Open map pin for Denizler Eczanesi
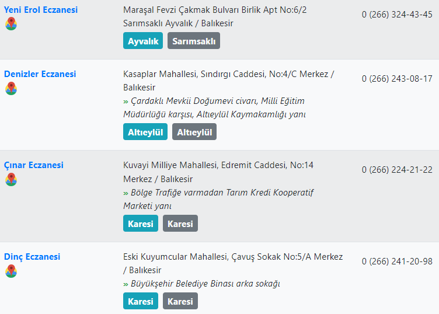Viewport: 439px width, 314px height. point(11,89)
